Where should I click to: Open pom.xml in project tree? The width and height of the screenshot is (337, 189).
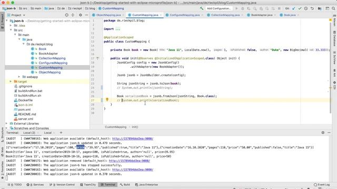(x=24, y=110)
